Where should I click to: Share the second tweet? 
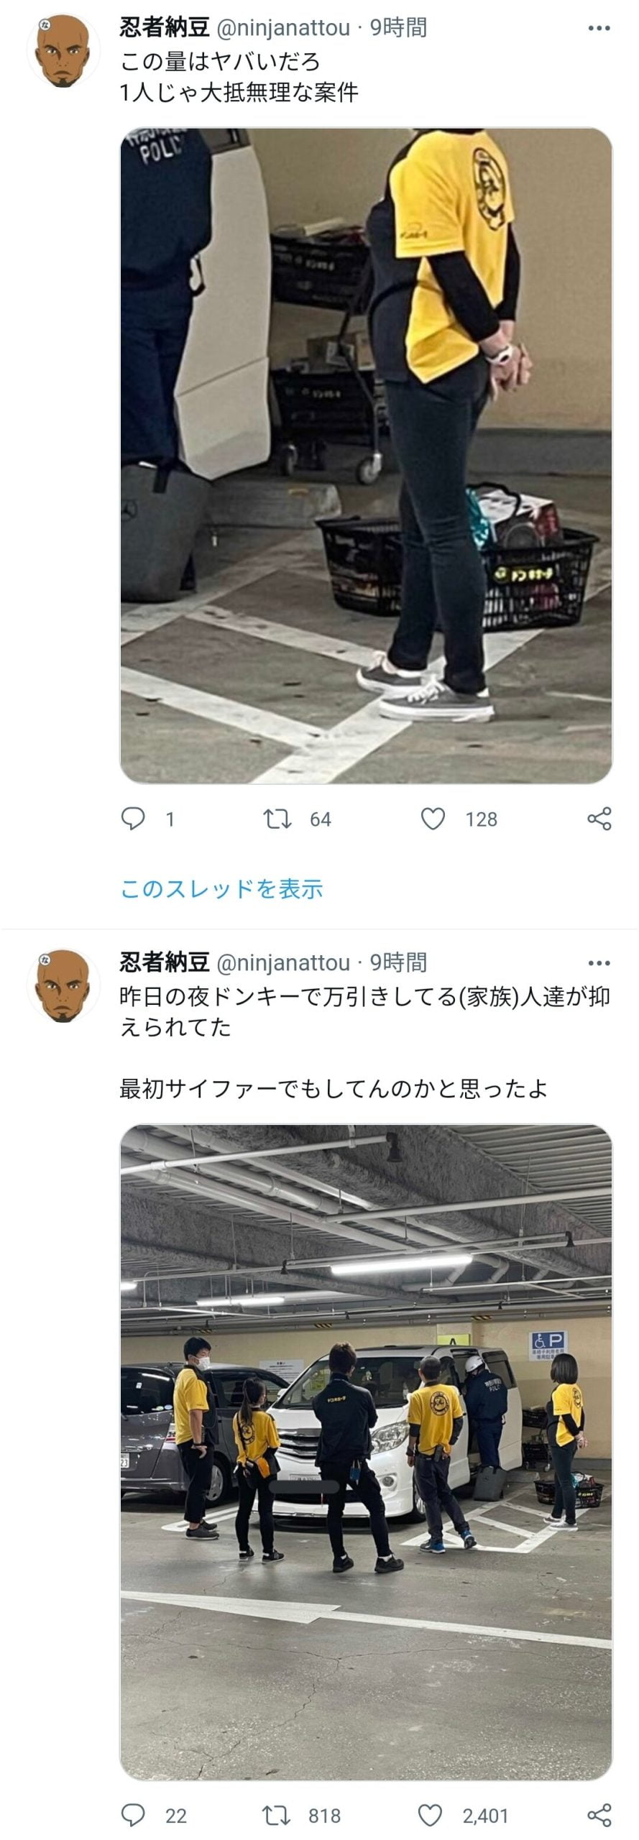[599, 1816]
